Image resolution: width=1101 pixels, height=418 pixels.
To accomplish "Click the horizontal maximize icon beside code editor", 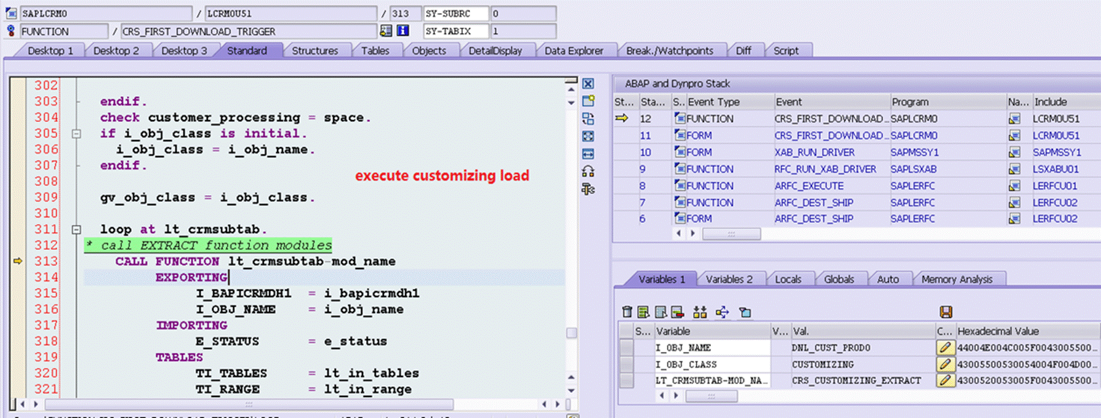I will click(588, 154).
